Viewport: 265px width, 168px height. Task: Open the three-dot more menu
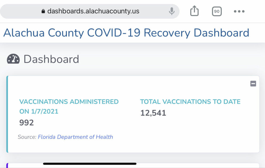pyautogui.click(x=239, y=11)
